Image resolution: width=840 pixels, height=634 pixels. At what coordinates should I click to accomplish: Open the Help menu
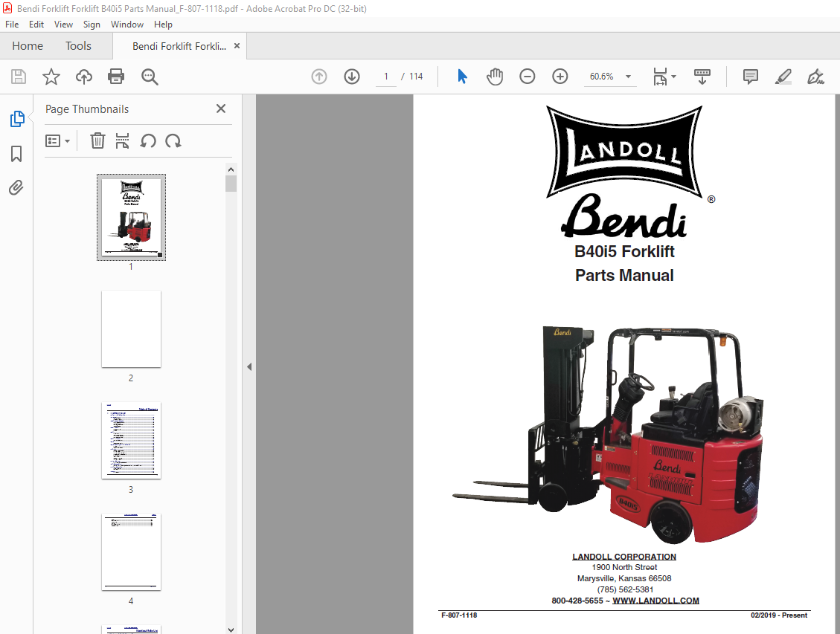pyautogui.click(x=163, y=24)
